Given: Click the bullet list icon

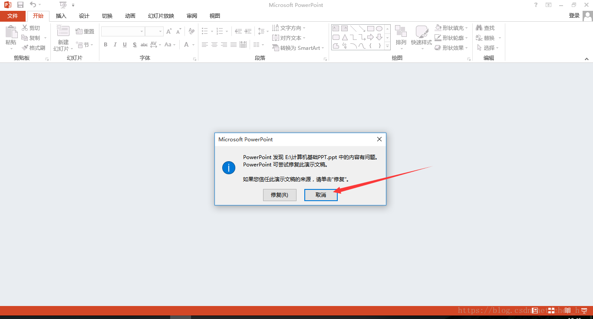Looking at the screenshot, I should (205, 31).
